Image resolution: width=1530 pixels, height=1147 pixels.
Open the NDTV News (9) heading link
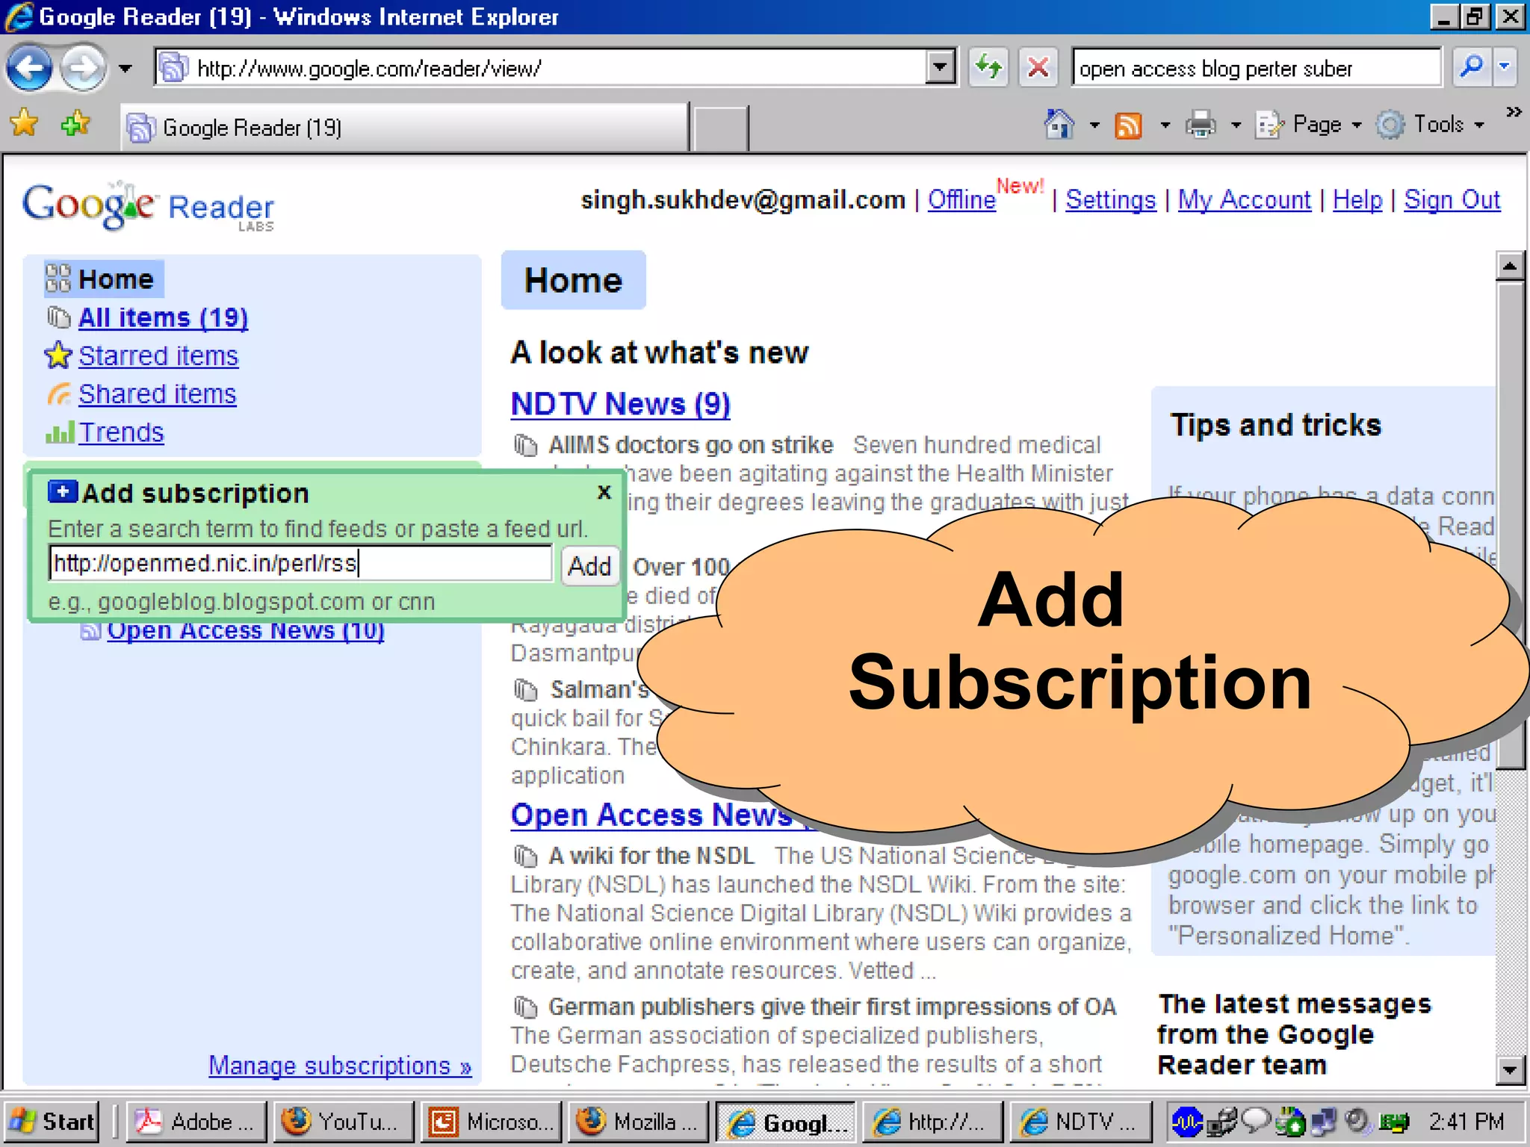[620, 404]
